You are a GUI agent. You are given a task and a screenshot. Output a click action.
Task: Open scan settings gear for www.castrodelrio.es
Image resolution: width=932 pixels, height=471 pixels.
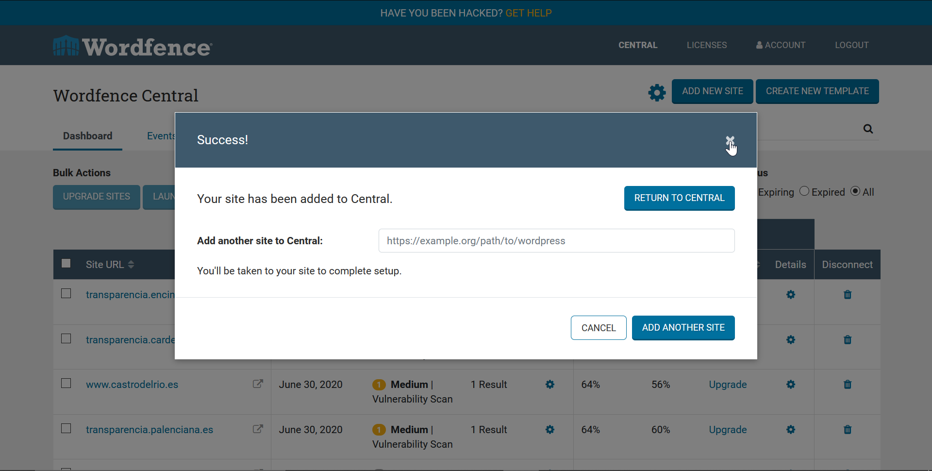(x=549, y=385)
